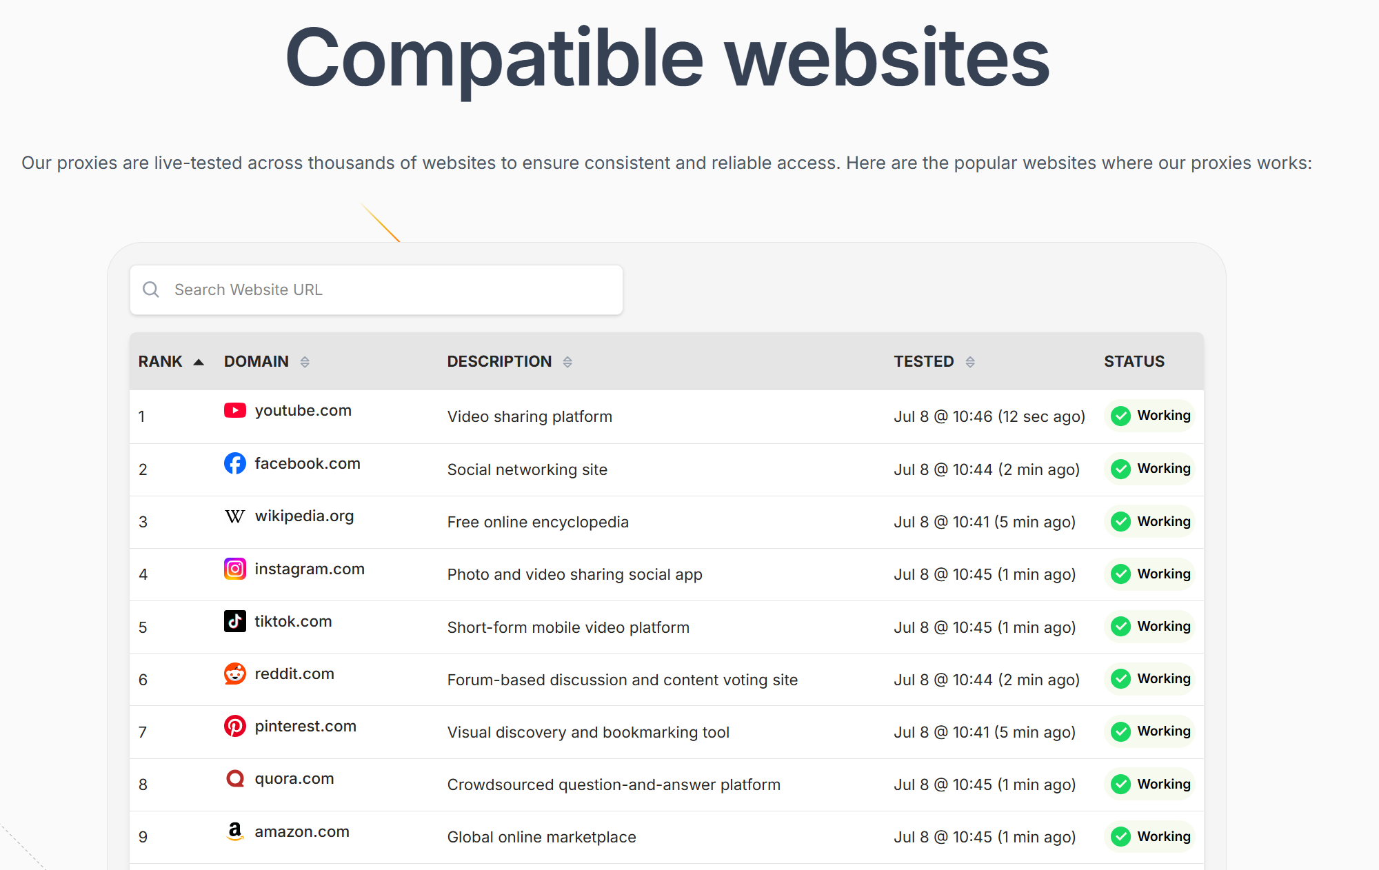Click the Amazon logo icon
Screen dimensions: 1379x870
pos(234,831)
